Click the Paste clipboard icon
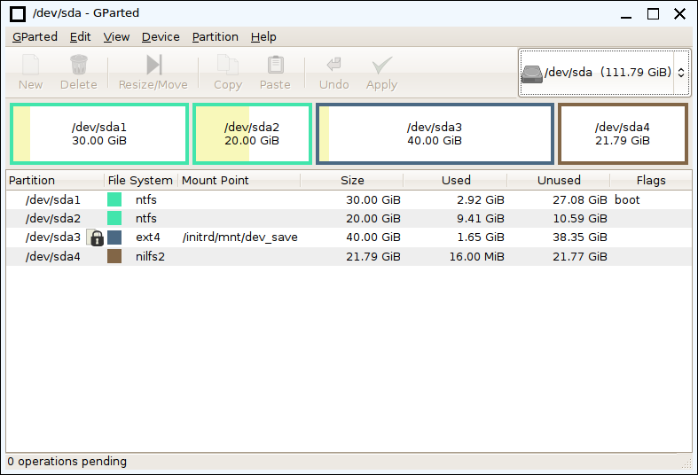 pyautogui.click(x=276, y=65)
